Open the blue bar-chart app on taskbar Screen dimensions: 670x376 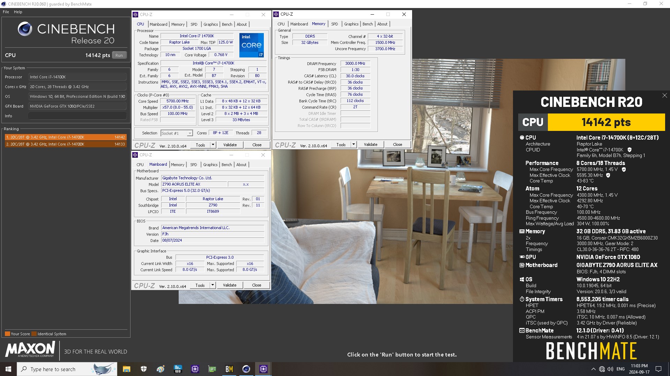click(x=178, y=369)
